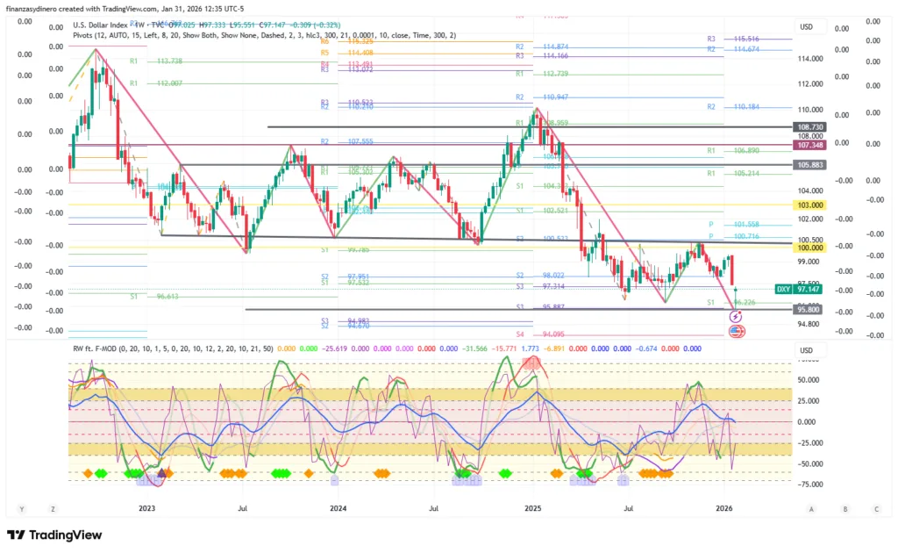
Task: Open the U.S. Dollar Index symbol legend
Action: [x=103, y=25]
